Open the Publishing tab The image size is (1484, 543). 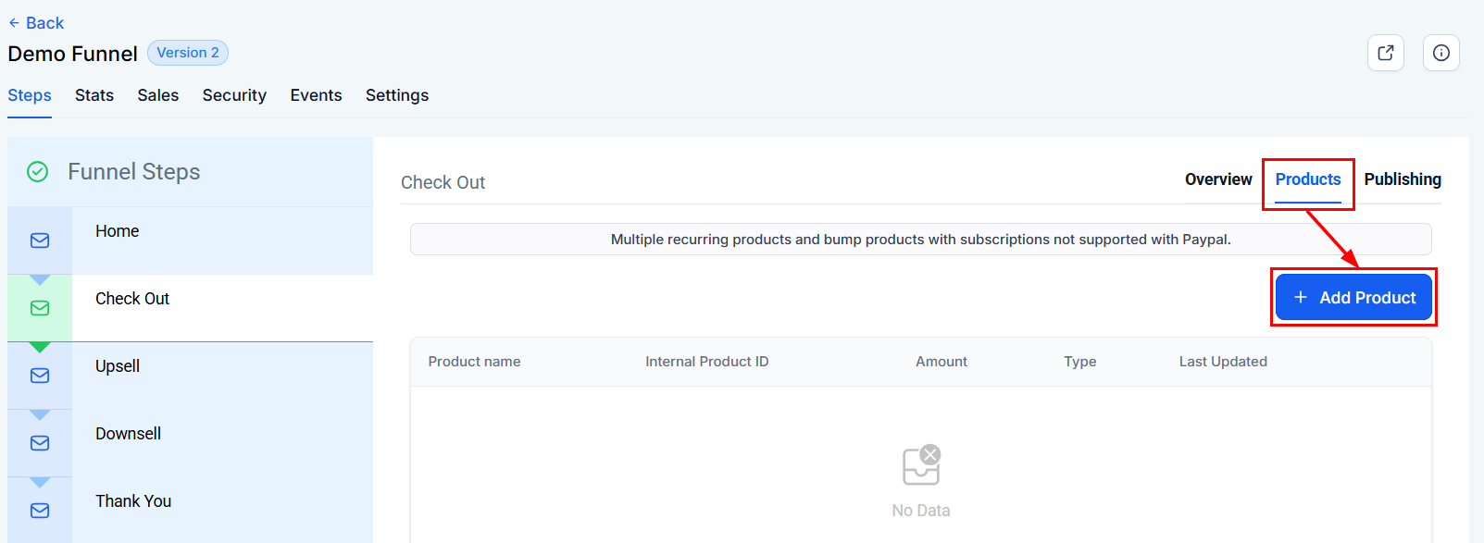tap(1403, 179)
